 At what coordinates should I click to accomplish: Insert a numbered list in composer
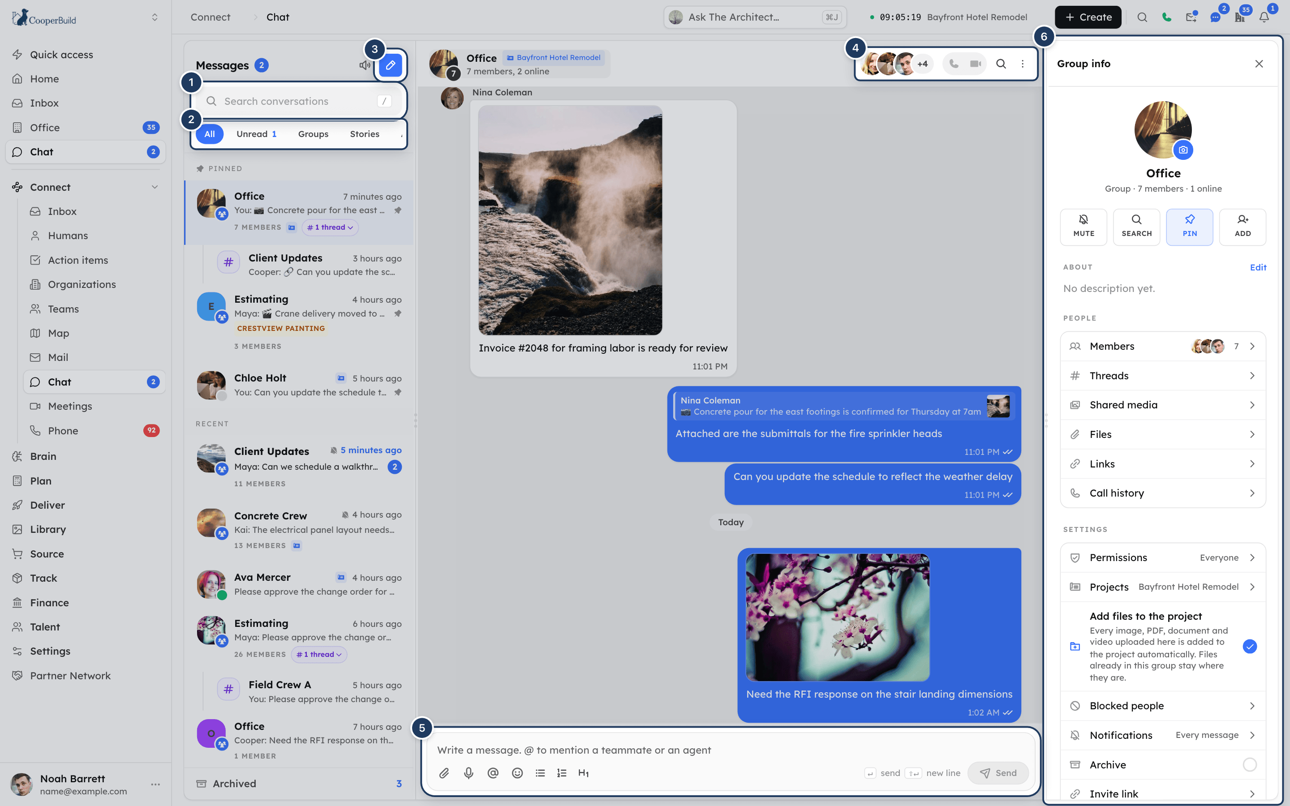pos(561,773)
